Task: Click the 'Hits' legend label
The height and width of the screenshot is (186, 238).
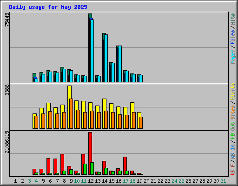Action: (x=233, y=19)
